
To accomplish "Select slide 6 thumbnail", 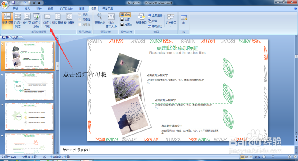I will [x=30, y=86].
